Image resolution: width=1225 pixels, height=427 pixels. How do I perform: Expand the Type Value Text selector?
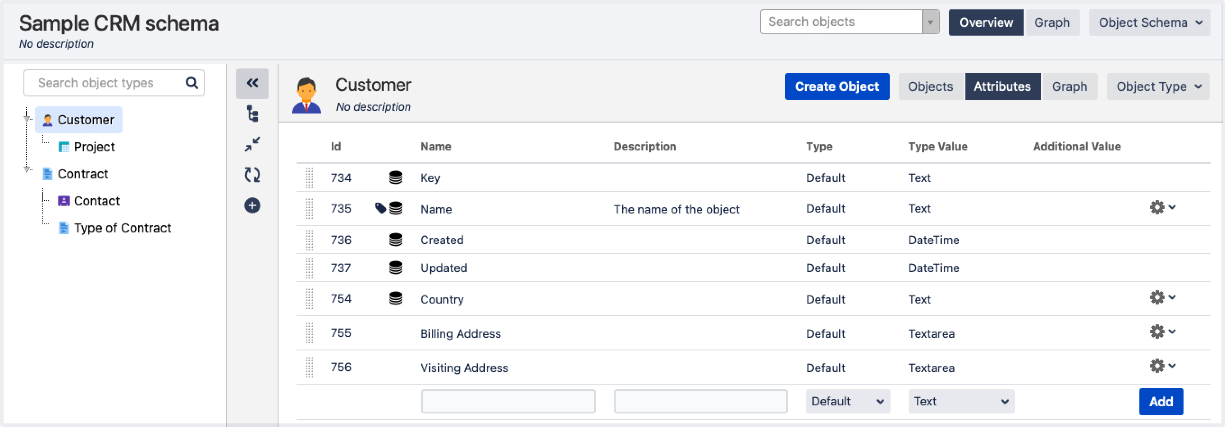960,401
